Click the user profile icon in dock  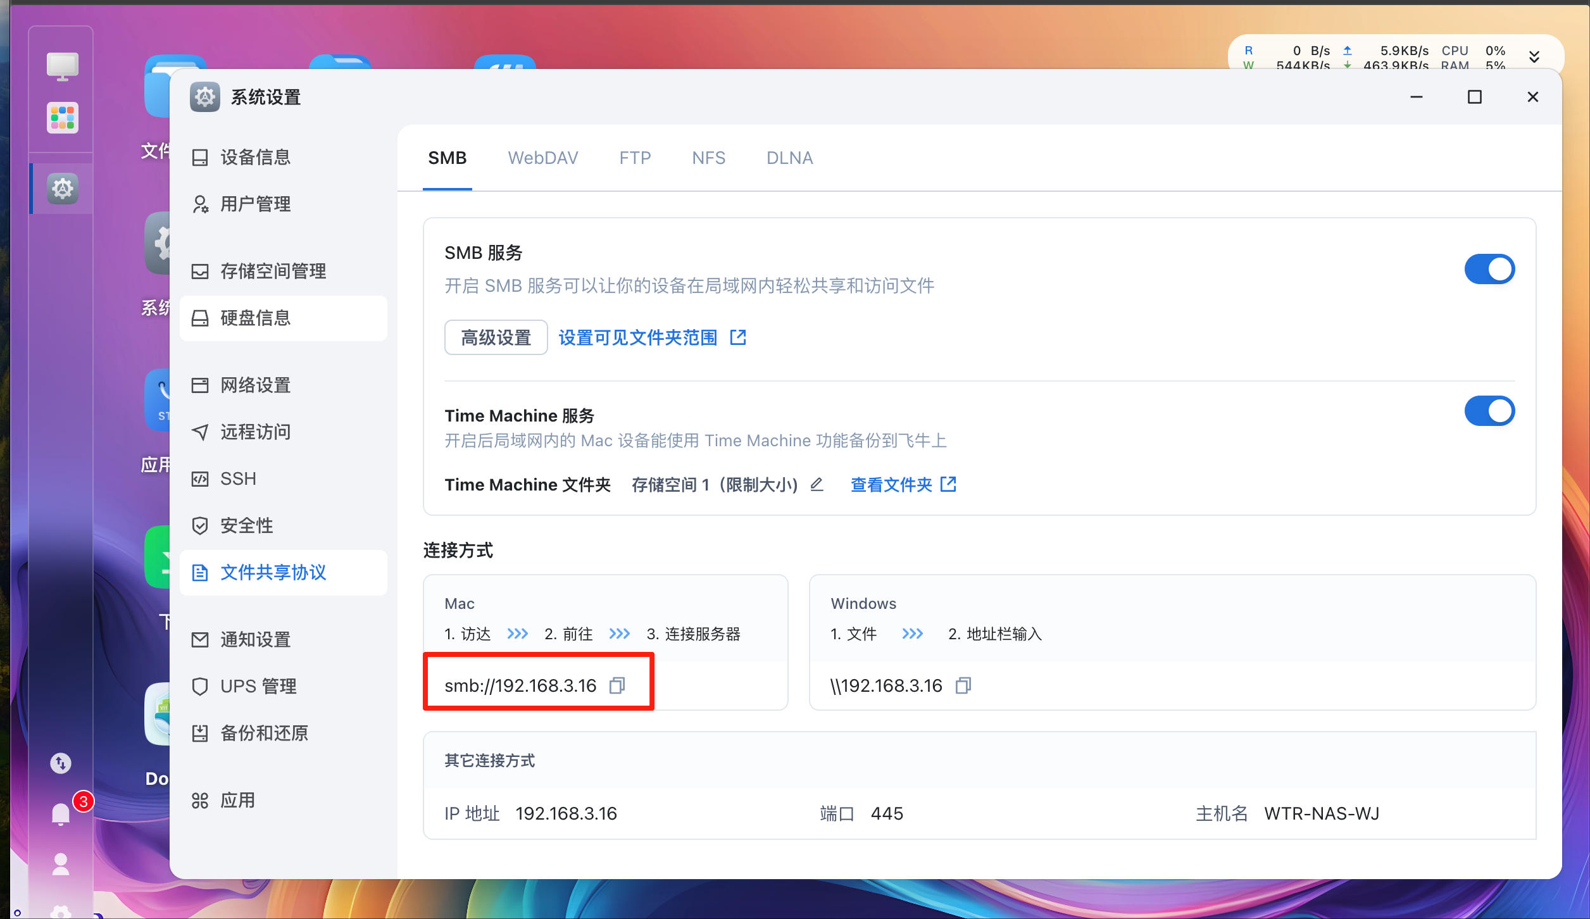(61, 865)
